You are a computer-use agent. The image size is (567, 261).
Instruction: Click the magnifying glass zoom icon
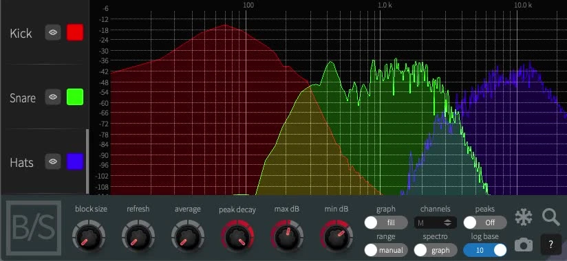[550, 217]
